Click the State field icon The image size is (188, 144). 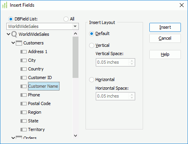(x=24, y=121)
